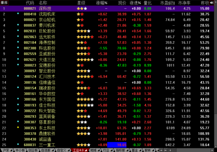Click the jump-to-end arrow icon beside 昨收

click(x=212, y=3)
